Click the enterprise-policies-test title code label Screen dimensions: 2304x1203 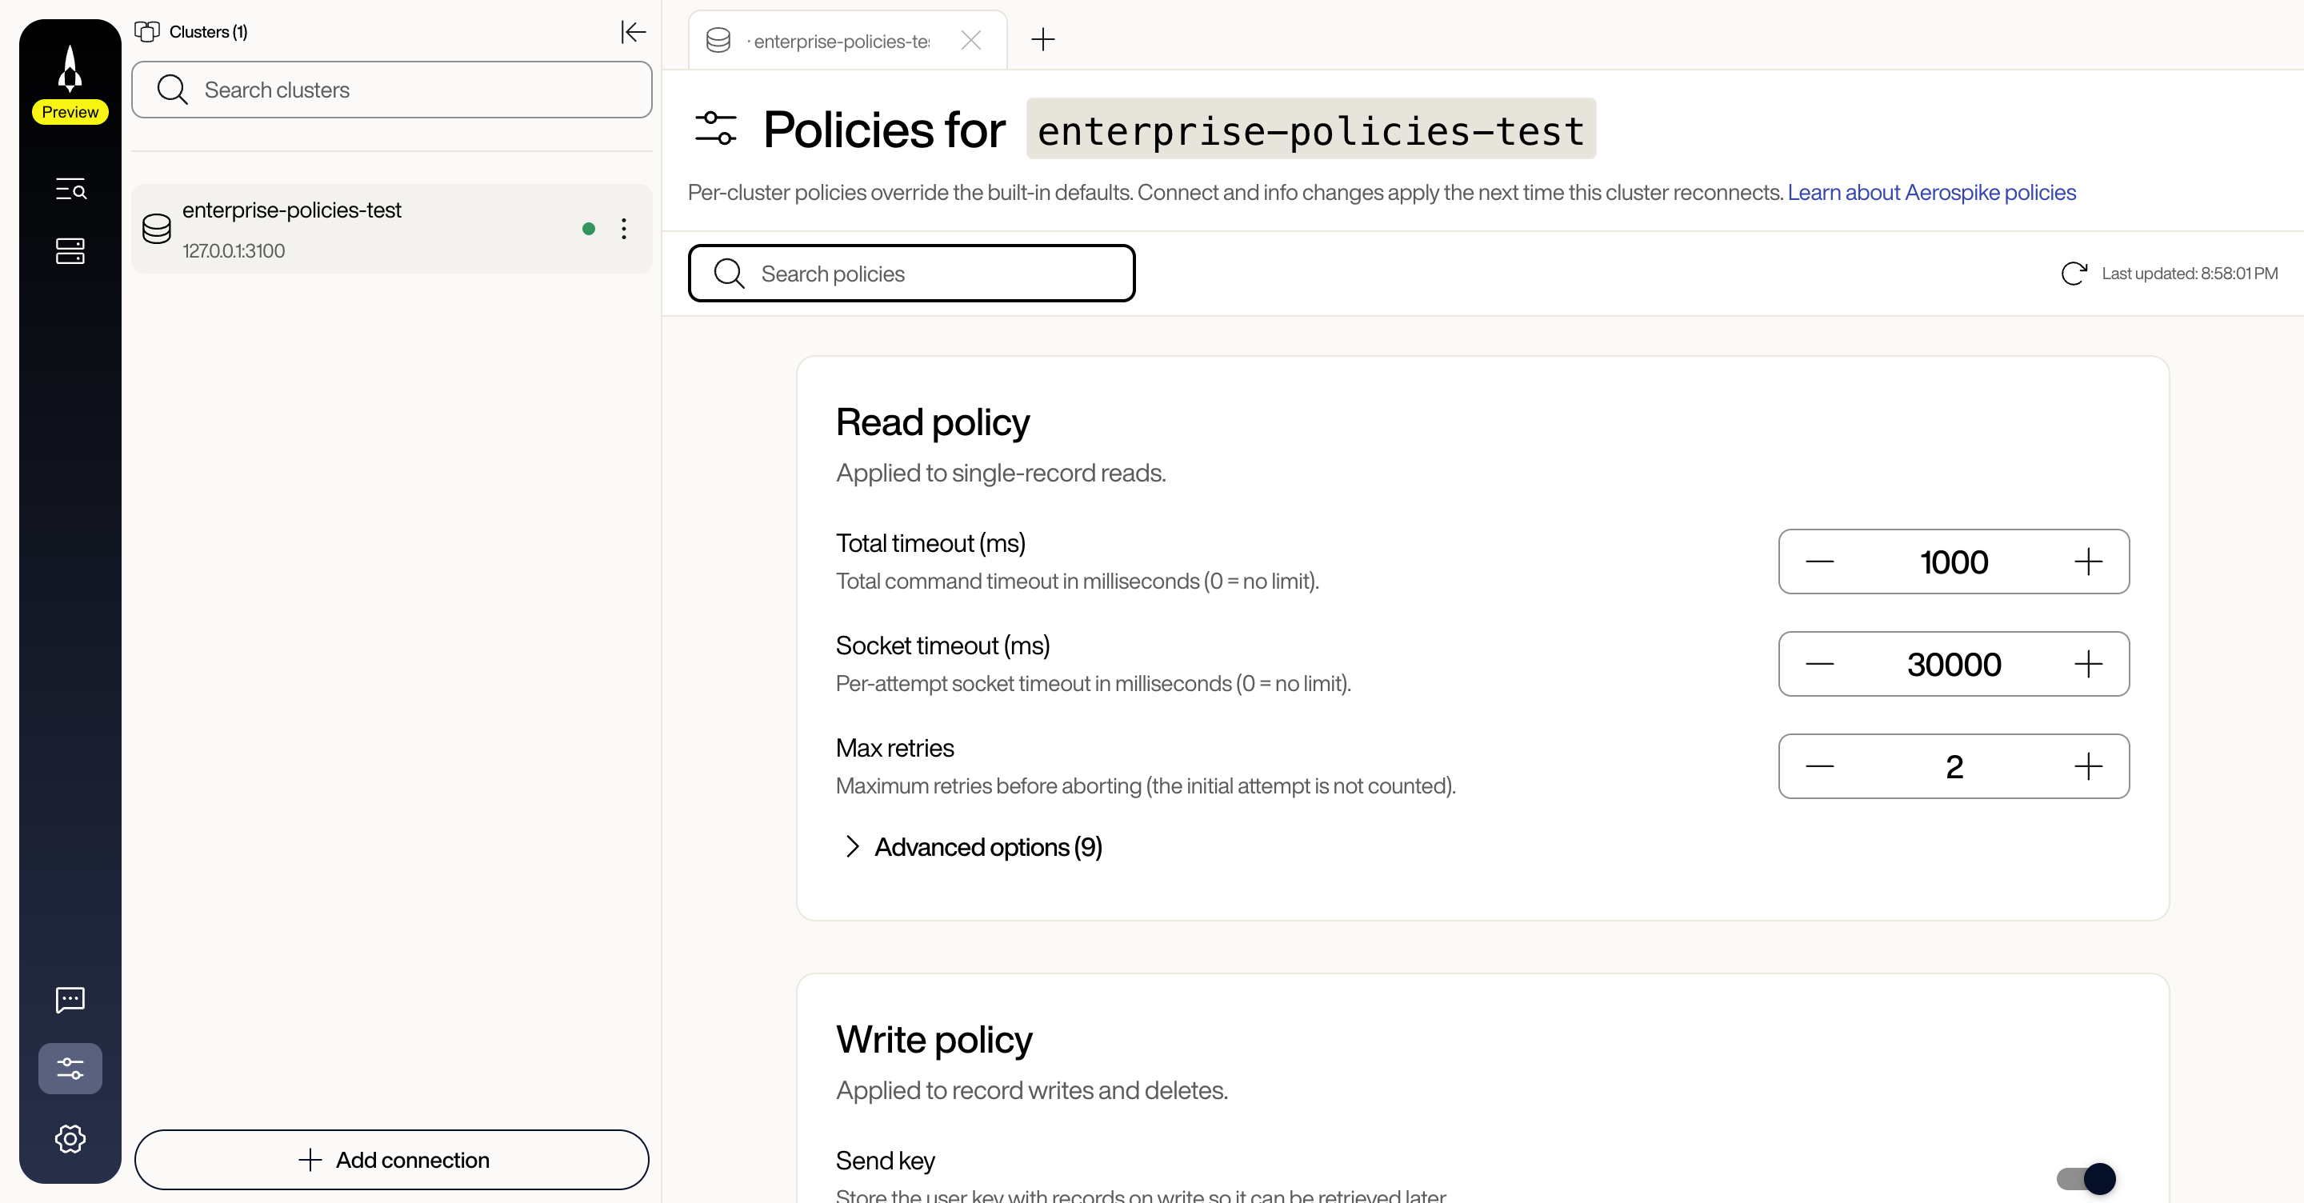(1310, 129)
